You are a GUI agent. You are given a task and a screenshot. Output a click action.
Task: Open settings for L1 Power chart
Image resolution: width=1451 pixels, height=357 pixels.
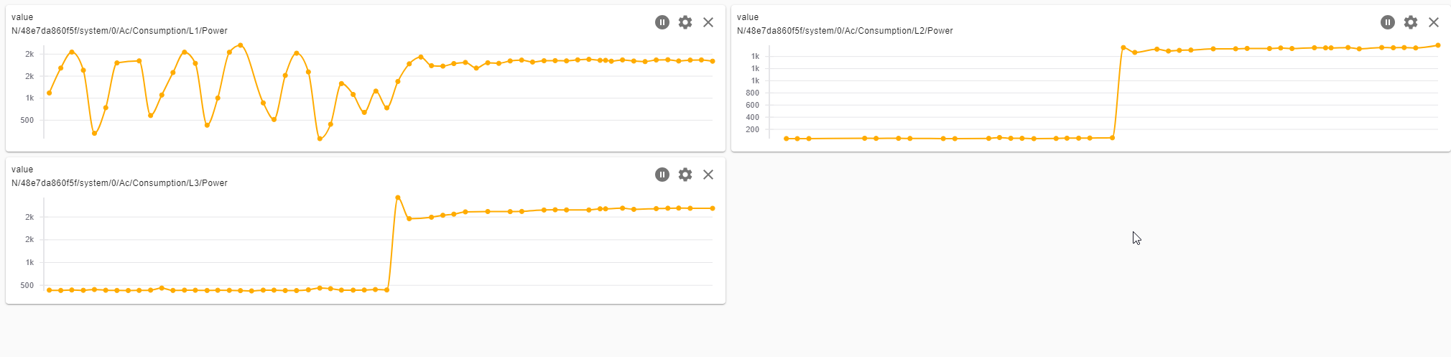[685, 22]
